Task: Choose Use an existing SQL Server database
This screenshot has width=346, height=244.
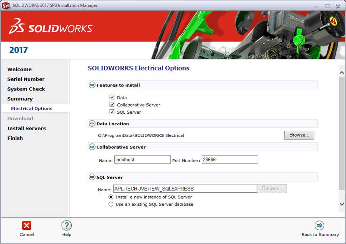Action: [111, 204]
